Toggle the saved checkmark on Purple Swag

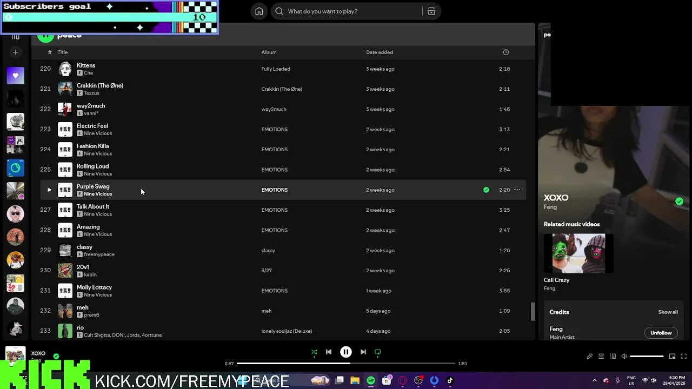[x=486, y=190]
